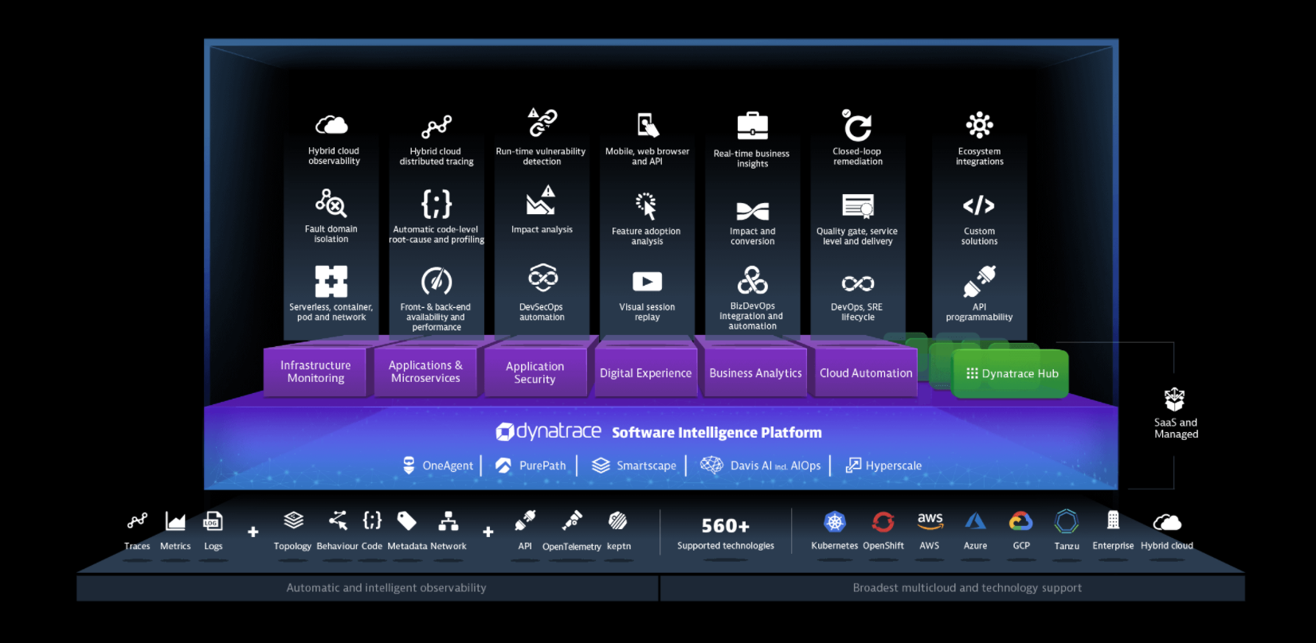1316x643 pixels.
Task: Click the Metrics chart icon
Action: point(175,521)
